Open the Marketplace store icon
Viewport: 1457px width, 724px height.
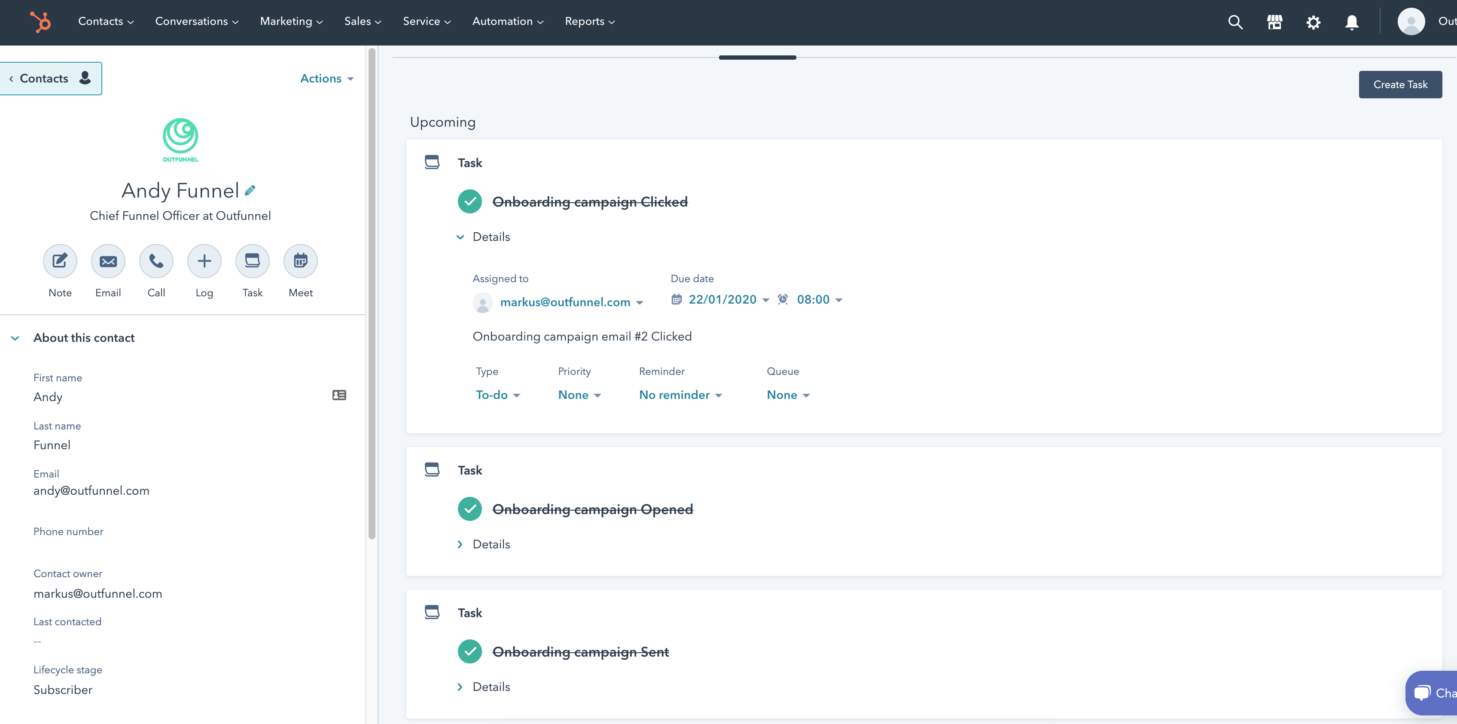[x=1274, y=22]
